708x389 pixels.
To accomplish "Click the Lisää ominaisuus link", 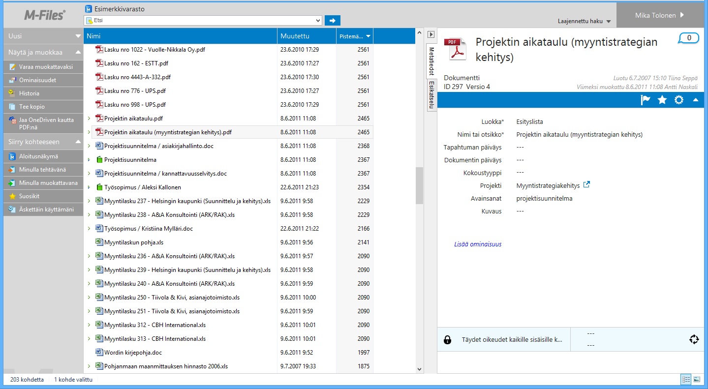I will (478, 244).
